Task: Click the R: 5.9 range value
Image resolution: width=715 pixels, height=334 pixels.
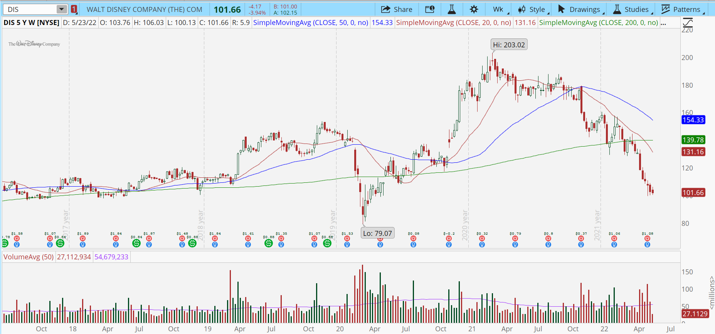Action: click(x=241, y=23)
